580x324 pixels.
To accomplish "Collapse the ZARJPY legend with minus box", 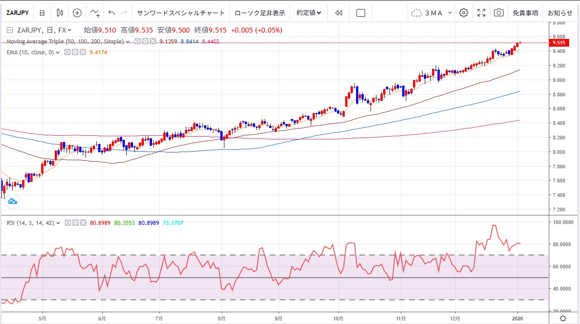I will click(10, 30).
